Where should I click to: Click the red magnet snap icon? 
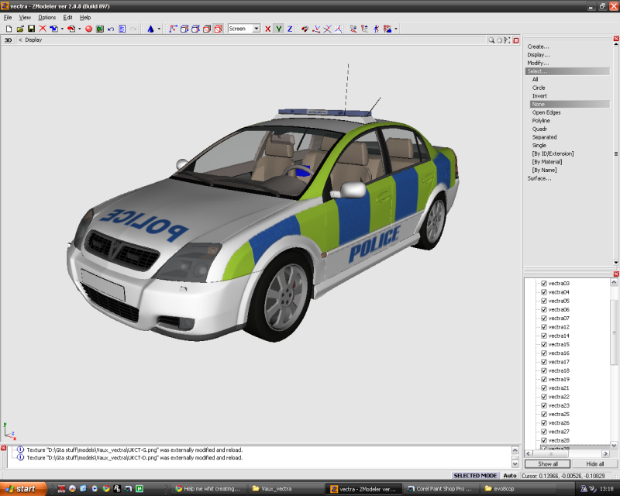[x=305, y=29]
